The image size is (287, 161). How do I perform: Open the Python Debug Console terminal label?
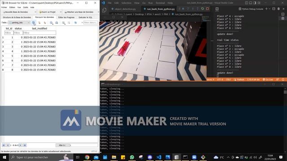[x=251, y=9]
